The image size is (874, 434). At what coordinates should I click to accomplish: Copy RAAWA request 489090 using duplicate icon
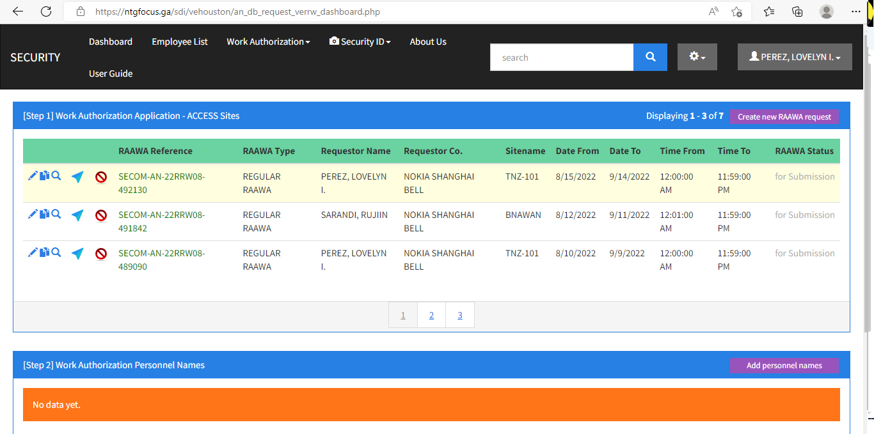click(44, 252)
